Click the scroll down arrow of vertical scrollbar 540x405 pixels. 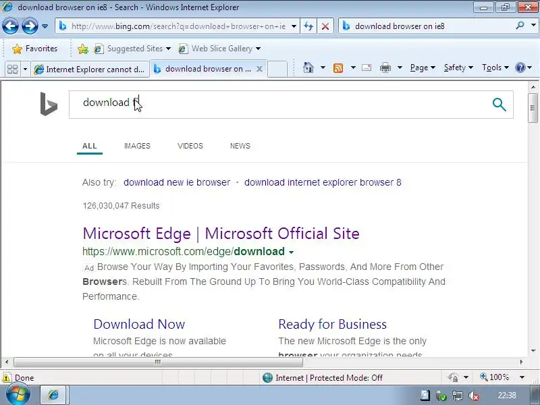pyautogui.click(x=533, y=351)
